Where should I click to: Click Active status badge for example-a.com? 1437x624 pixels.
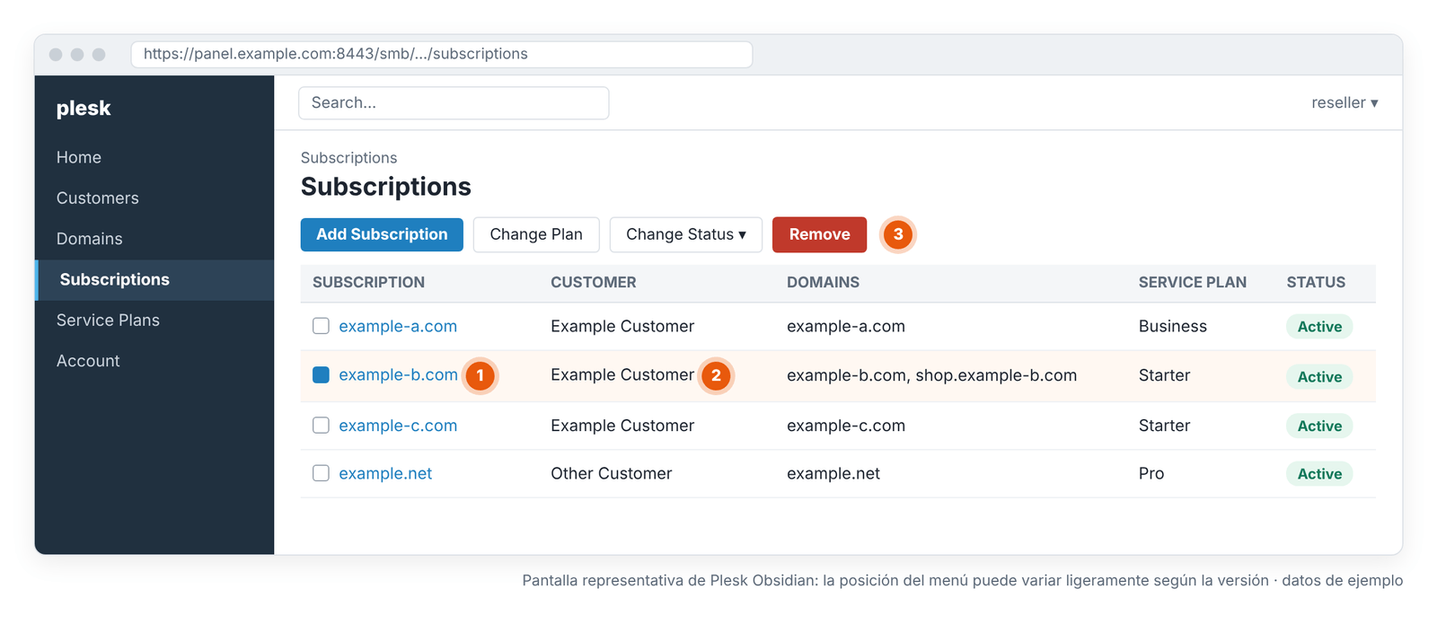(1319, 327)
